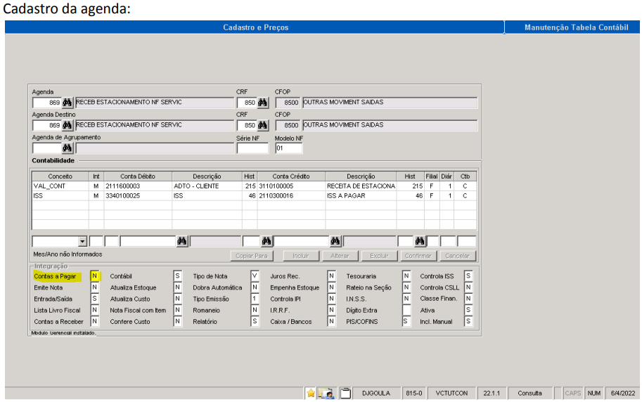Click the Cancelar button

(x=457, y=256)
